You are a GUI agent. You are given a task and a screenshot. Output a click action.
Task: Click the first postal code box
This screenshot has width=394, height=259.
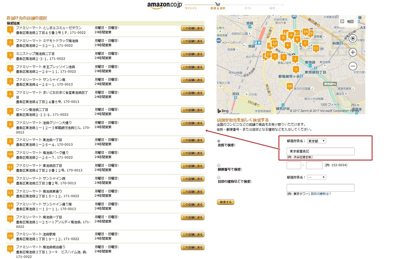coord(294,165)
